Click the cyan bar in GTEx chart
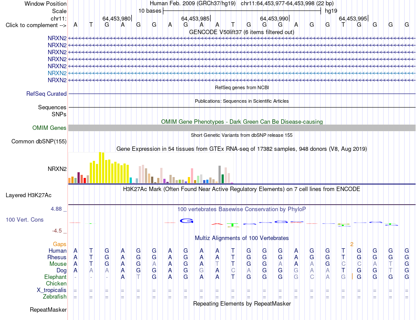416x320 pixels. 130,181
